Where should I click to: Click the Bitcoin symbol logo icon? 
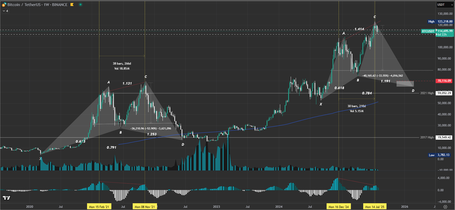click(3, 5)
